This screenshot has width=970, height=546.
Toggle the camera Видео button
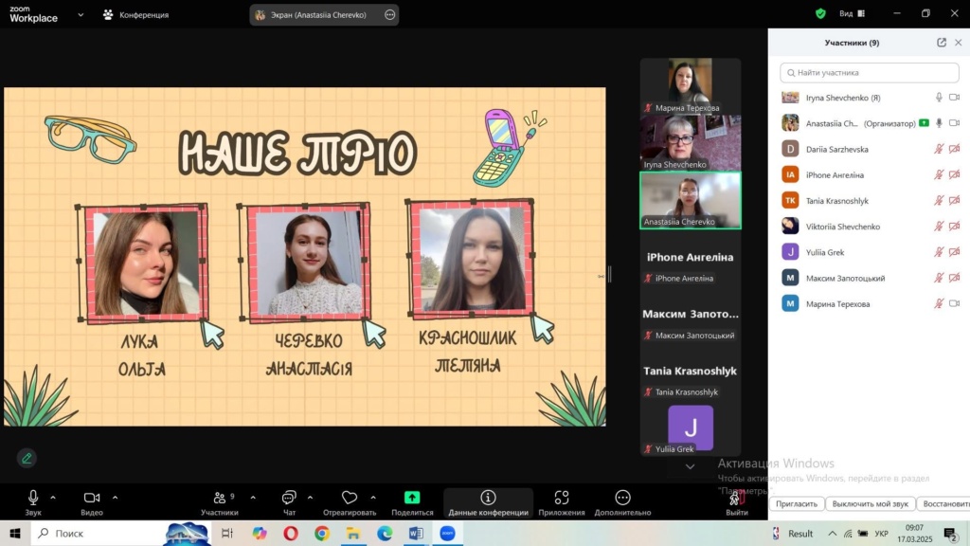point(92,502)
